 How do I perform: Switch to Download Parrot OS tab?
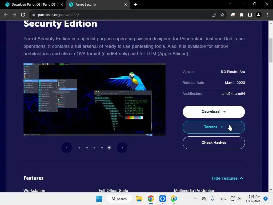point(33,5)
